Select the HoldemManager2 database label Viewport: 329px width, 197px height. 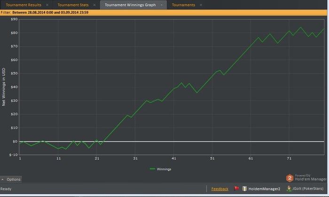pos(264,189)
